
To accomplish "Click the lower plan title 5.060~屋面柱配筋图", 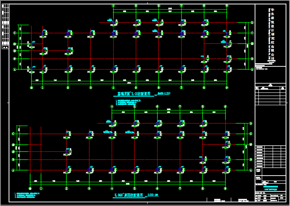I will pos(129,195).
